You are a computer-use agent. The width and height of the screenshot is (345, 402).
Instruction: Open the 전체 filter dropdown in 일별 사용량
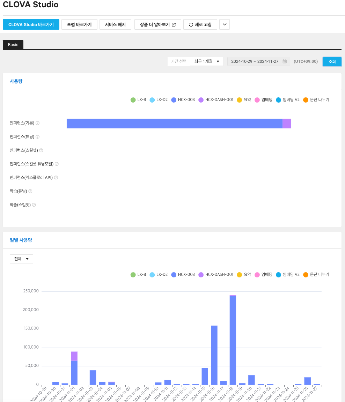21,259
